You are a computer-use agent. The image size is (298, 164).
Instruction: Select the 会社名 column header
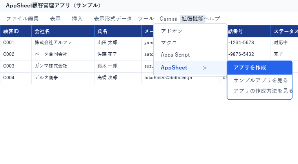(x=63, y=31)
